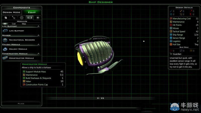Click the Hull Size stat icon
The image size is (201, 113).
pyautogui.click(x=171, y=44)
